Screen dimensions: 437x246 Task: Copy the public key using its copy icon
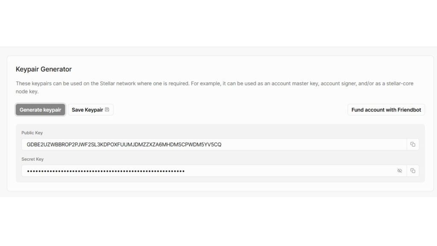[x=413, y=144]
